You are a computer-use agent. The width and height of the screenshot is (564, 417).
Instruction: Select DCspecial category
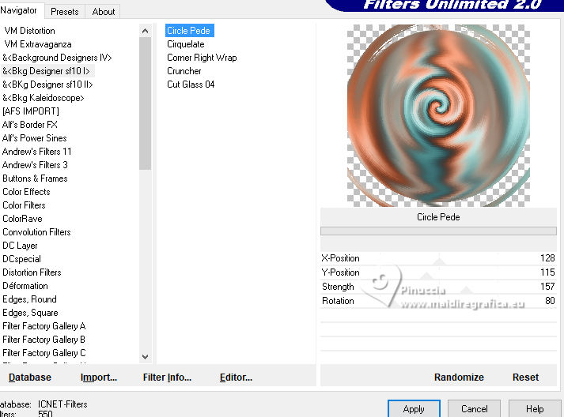[x=21, y=259]
